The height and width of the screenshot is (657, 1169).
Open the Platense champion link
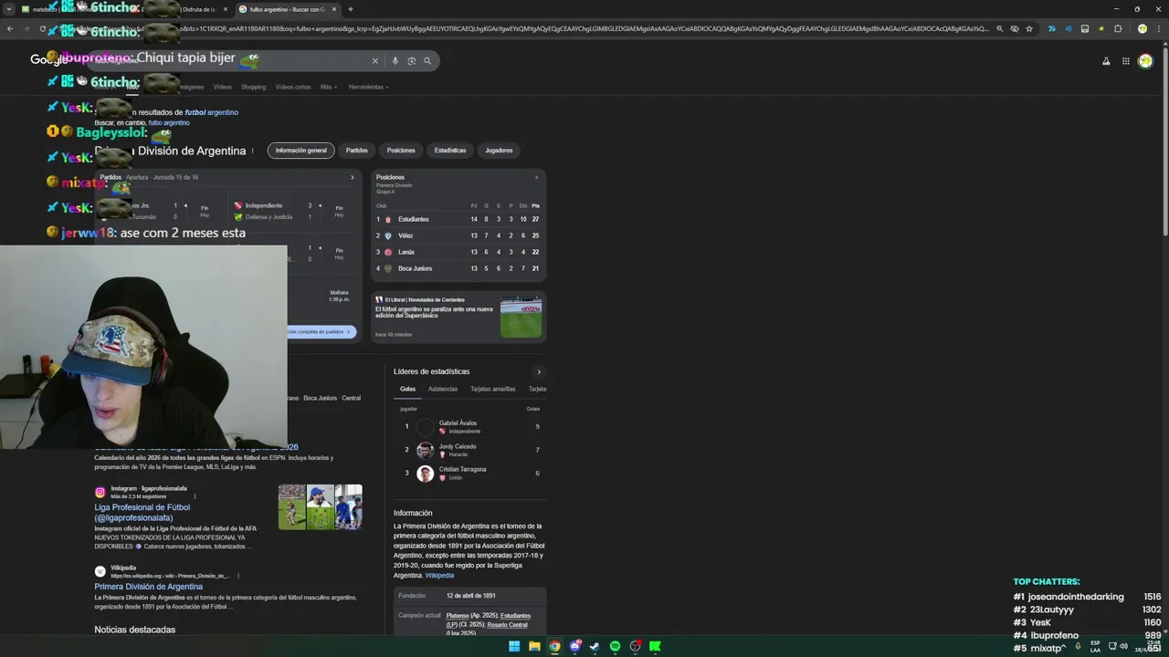point(458,616)
